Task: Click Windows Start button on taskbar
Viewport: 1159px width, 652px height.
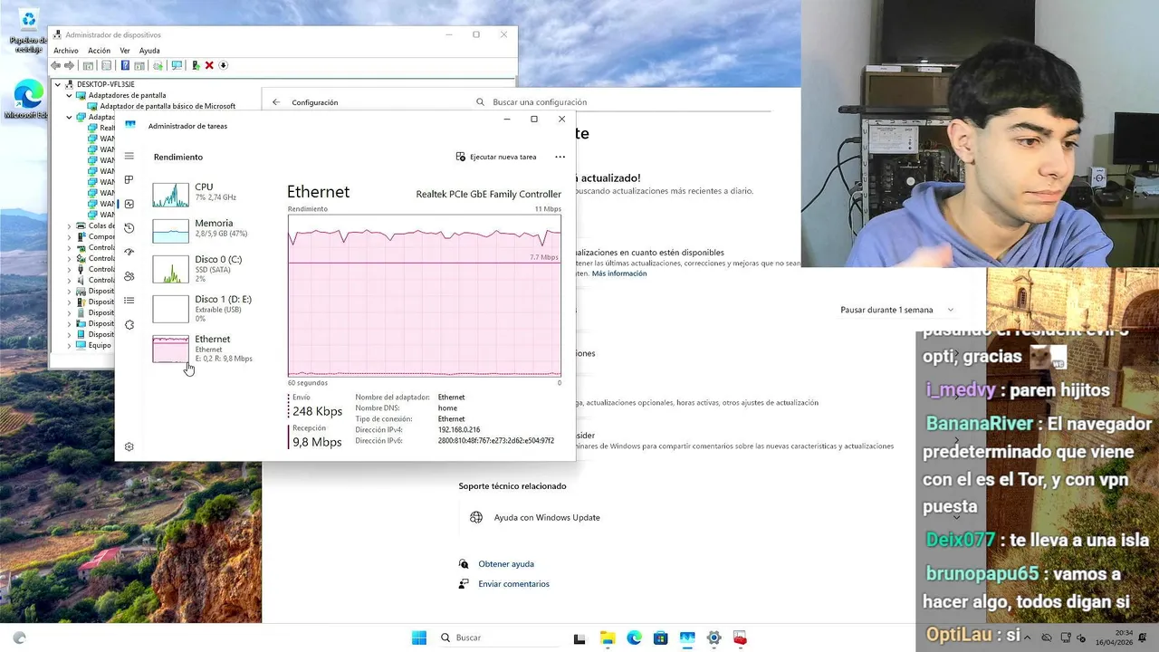Action: point(419,638)
